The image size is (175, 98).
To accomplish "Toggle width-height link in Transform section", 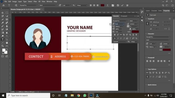I will [147, 24].
